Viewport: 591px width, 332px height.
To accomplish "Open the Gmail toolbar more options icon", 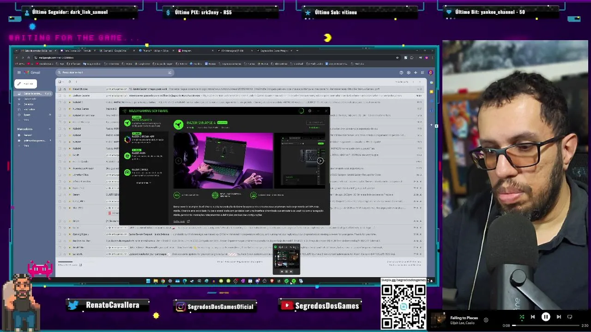I will (76, 82).
